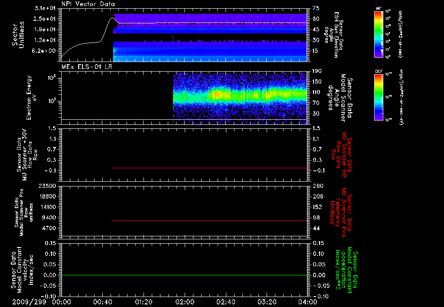Click the electron energy spectrogram data

pos(240,98)
